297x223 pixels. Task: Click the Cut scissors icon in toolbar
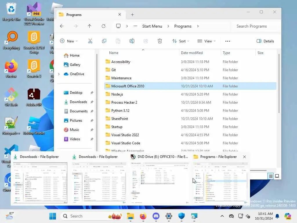[90, 41]
